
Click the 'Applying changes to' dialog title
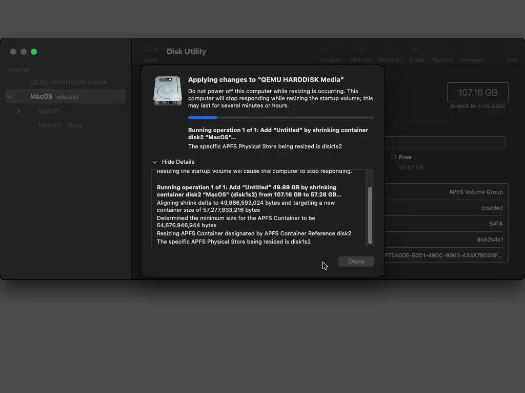click(266, 79)
